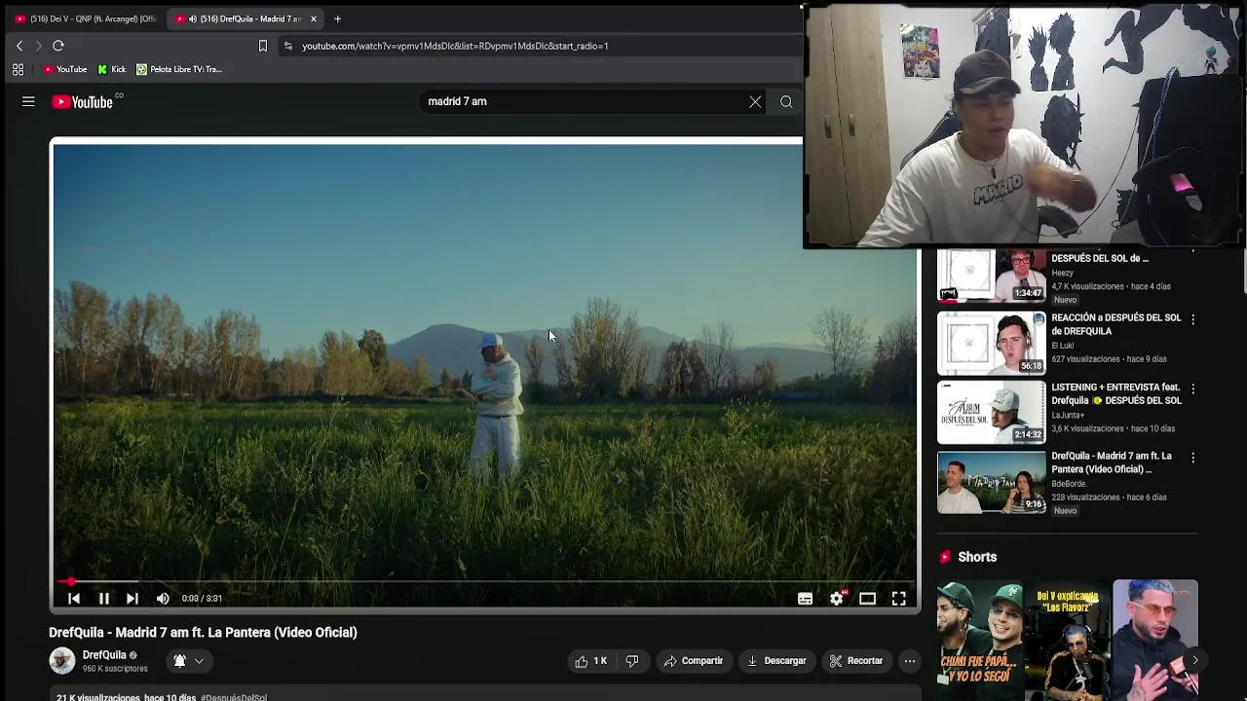This screenshot has width=1247, height=701.
Task: Reload the page with the refresh icon
Action: (x=58, y=46)
